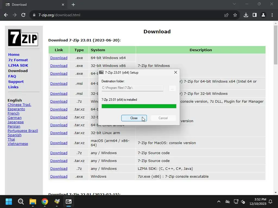Close the Download browser tab
Image resolution: width=278 pixels, height=208 pixels.
pos(63,5)
